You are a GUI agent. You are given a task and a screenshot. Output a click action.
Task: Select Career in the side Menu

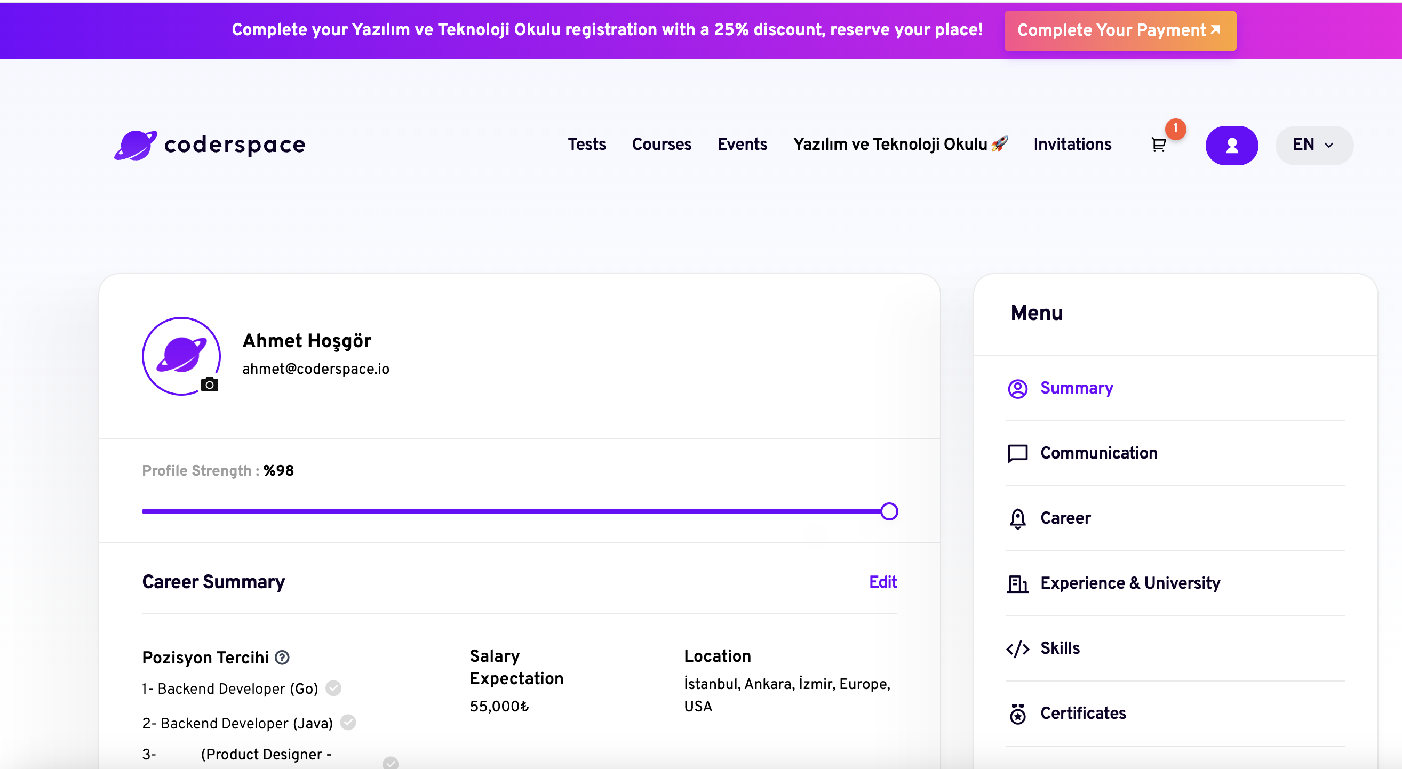(x=1176, y=519)
